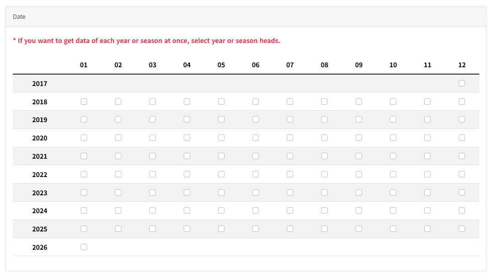Check the July 2024 checkbox
This screenshot has height=279, width=498.
(290, 210)
